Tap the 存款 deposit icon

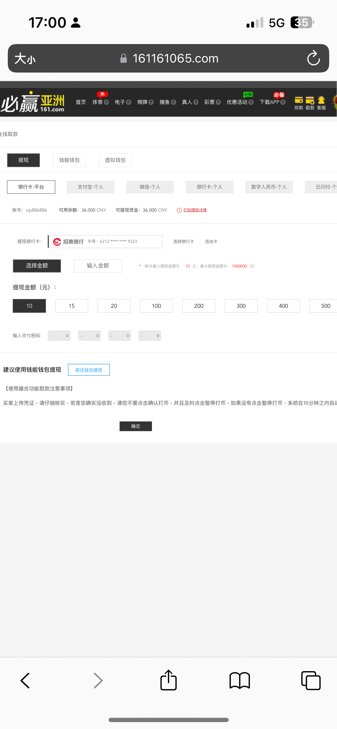click(x=298, y=103)
